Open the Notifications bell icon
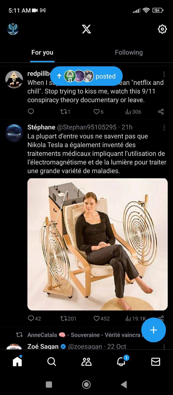This screenshot has width=173, height=395. (121, 361)
